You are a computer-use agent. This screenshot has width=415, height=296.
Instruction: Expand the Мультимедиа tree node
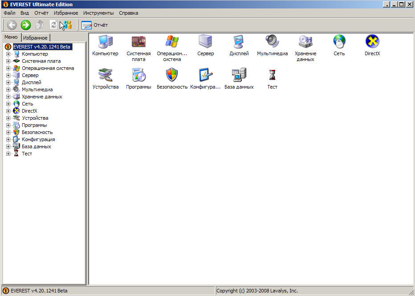click(x=8, y=89)
